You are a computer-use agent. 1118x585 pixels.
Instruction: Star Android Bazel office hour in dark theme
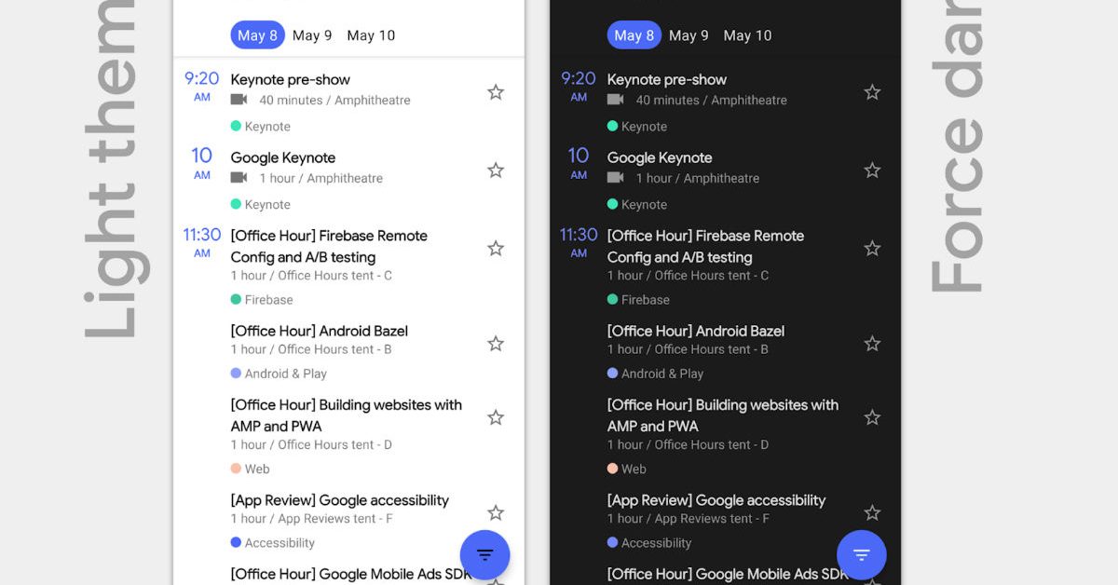click(872, 344)
